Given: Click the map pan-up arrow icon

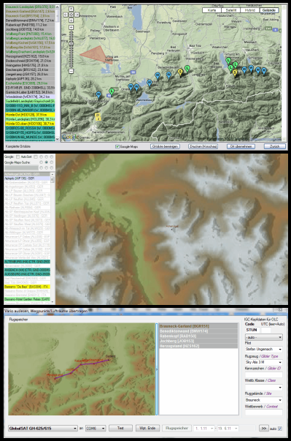Looking at the screenshot, I should point(71,9).
